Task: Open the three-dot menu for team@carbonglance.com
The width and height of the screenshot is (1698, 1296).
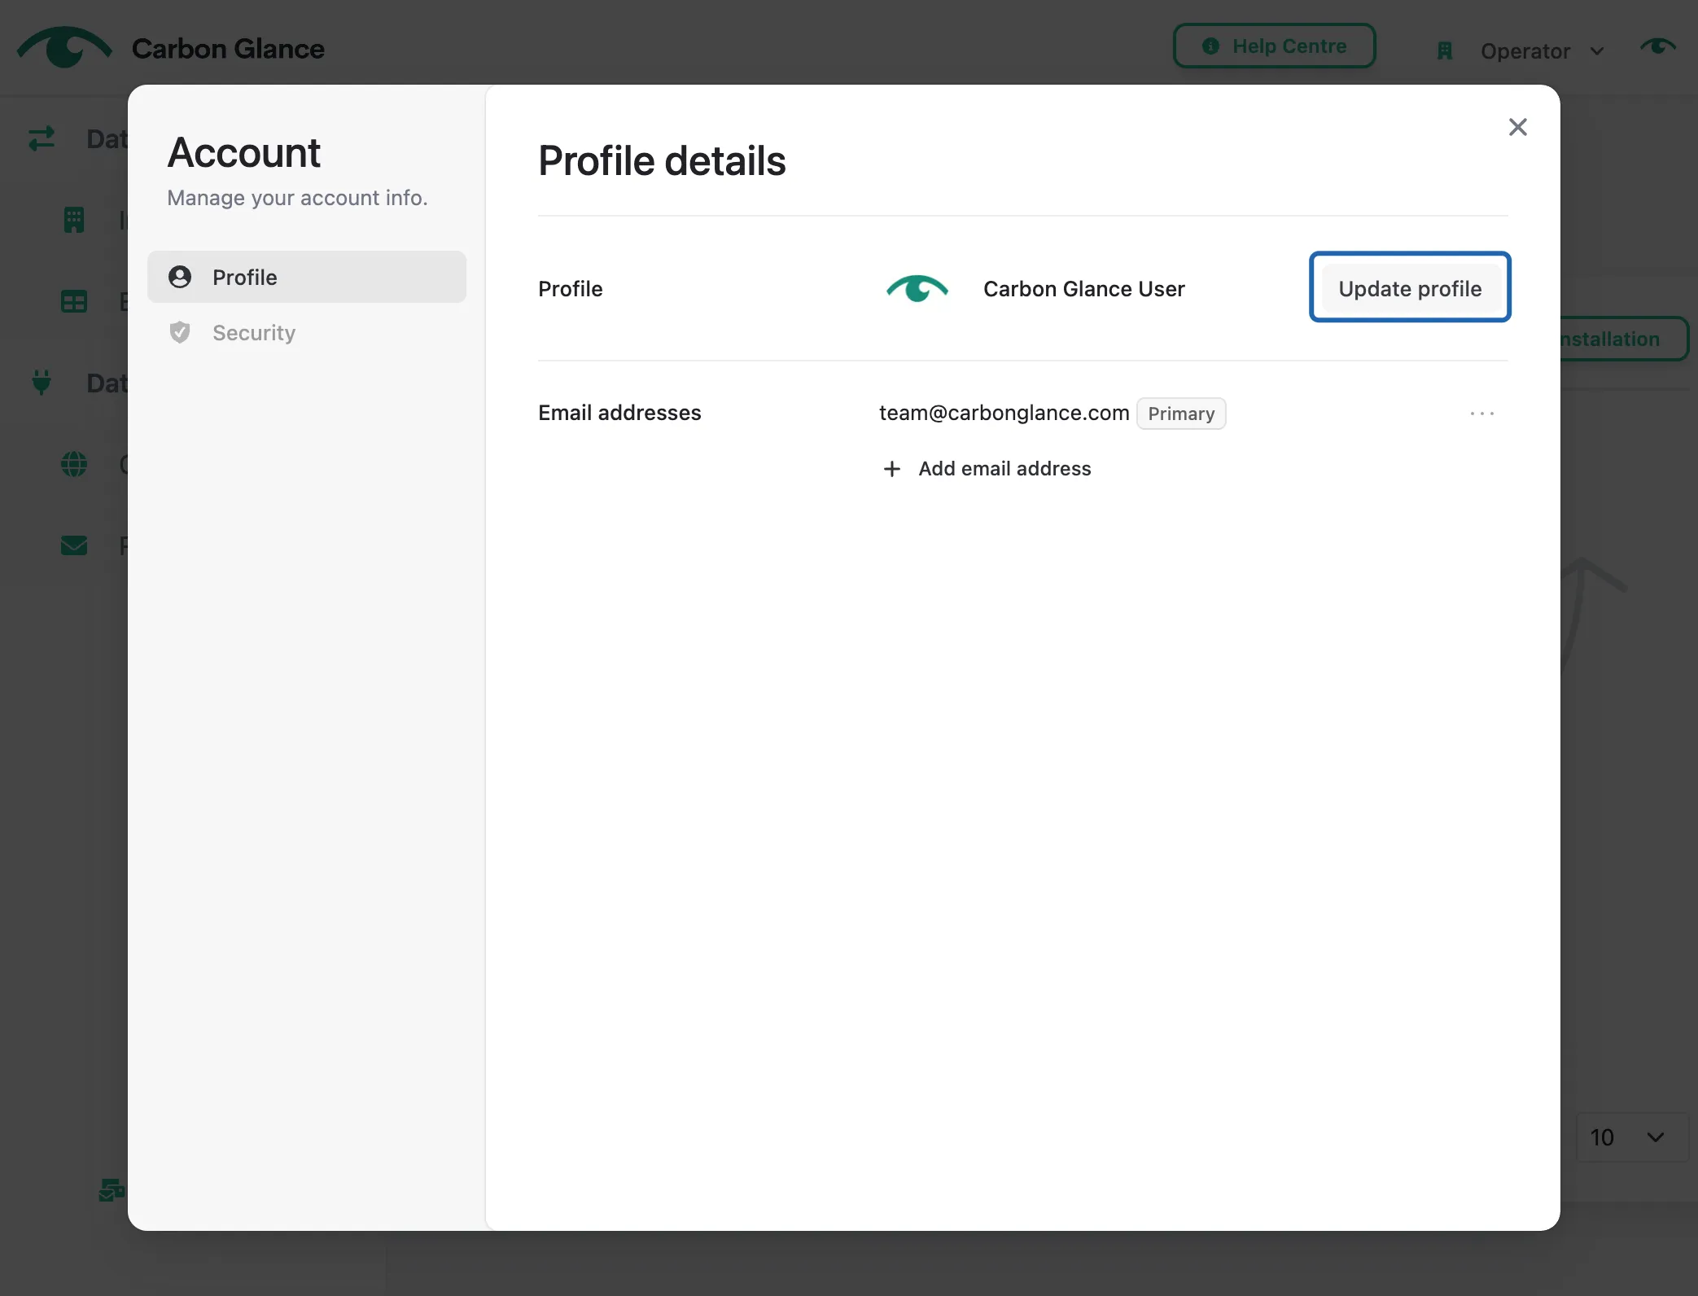Action: click(1482, 414)
